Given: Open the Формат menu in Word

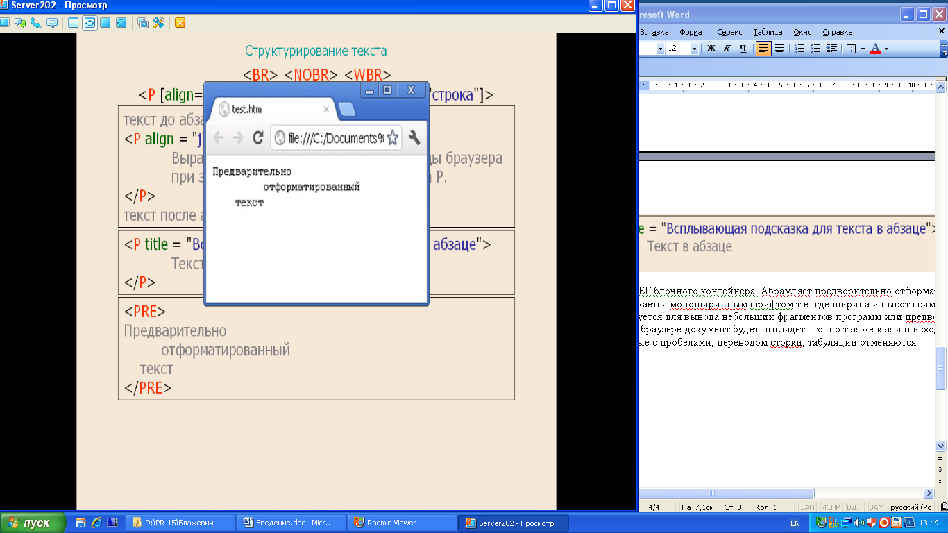Looking at the screenshot, I should coord(693,32).
